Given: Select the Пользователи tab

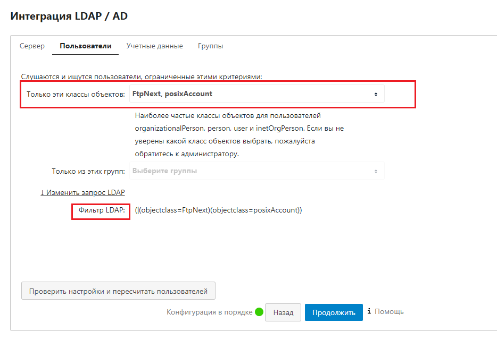Looking at the screenshot, I should coord(86,46).
